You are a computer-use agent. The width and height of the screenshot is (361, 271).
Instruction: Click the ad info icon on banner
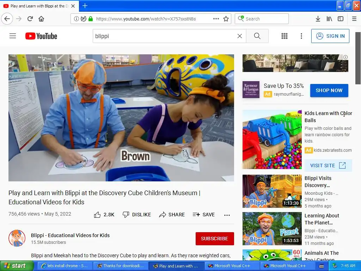(x=345, y=57)
